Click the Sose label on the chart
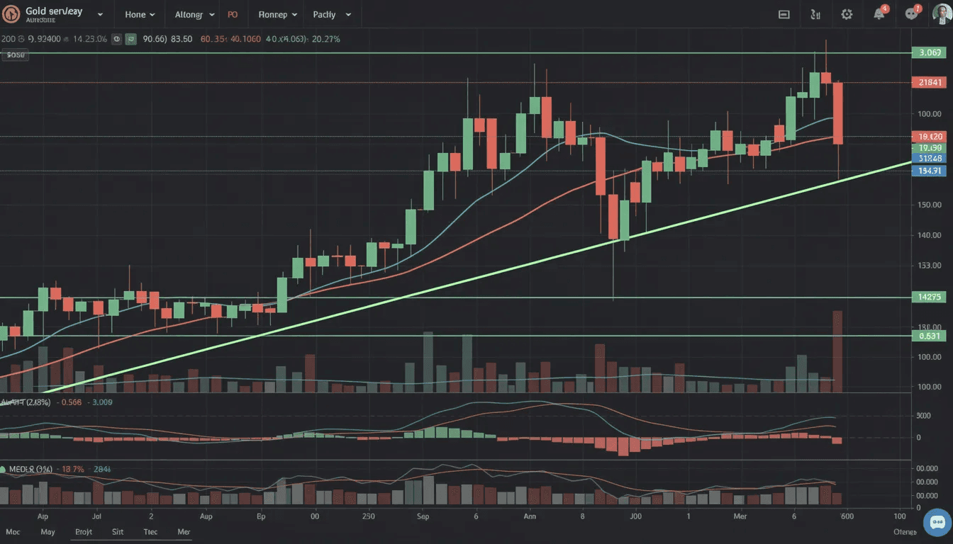This screenshot has width=953, height=544. [15, 55]
